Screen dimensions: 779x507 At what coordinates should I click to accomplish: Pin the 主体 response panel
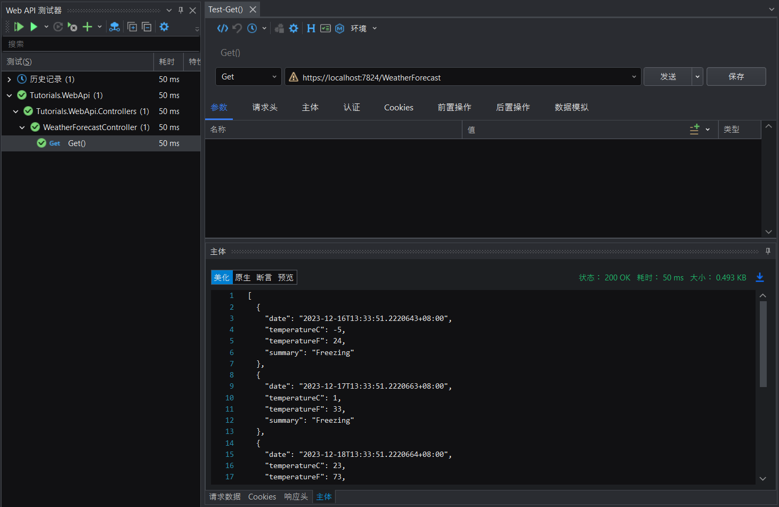pyautogui.click(x=768, y=251)
